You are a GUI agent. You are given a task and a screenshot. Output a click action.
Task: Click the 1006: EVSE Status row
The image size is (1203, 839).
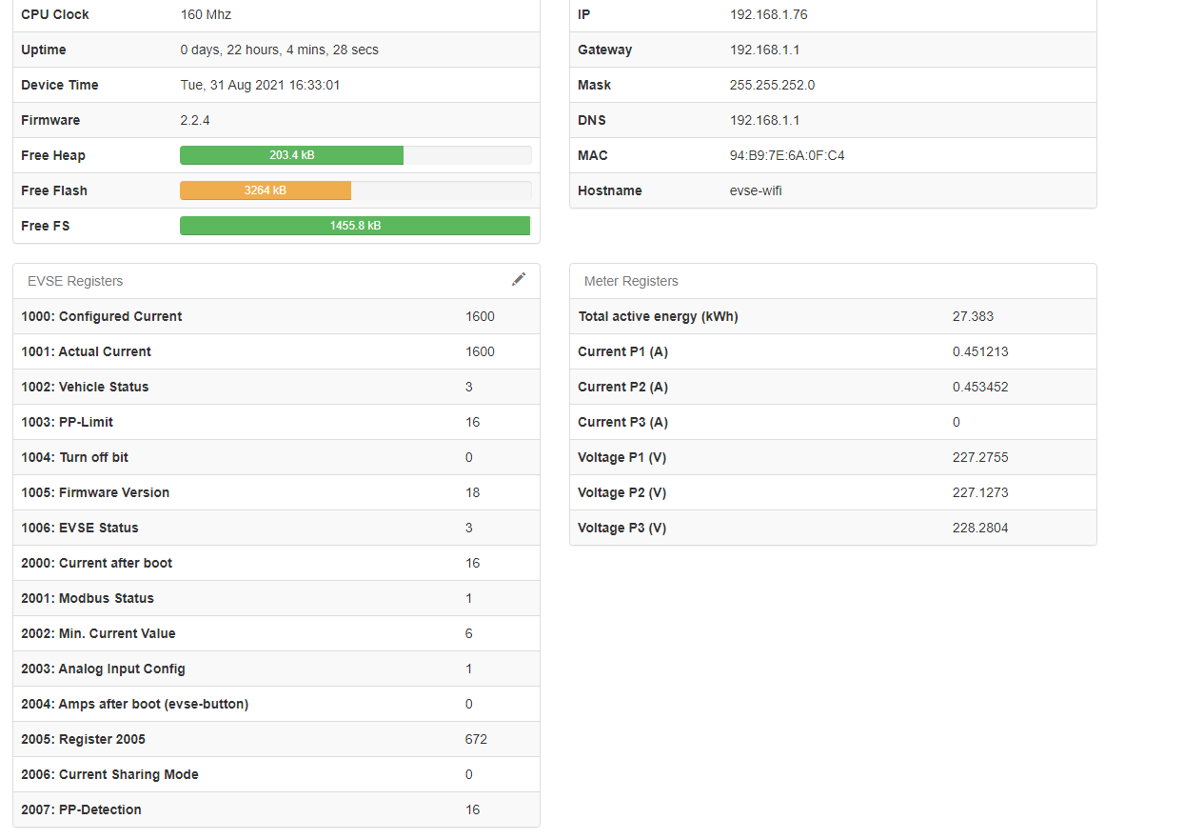point(276,528)
